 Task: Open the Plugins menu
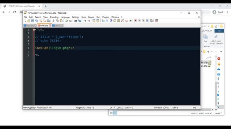click(x=106, y=17)
